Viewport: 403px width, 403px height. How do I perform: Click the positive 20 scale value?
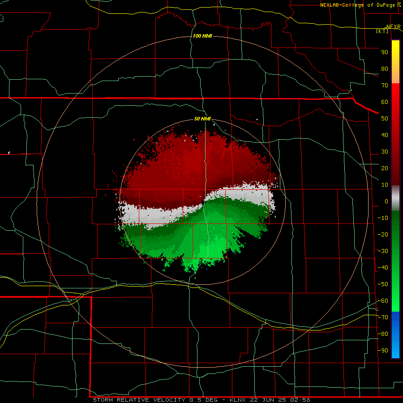point(385,168)
